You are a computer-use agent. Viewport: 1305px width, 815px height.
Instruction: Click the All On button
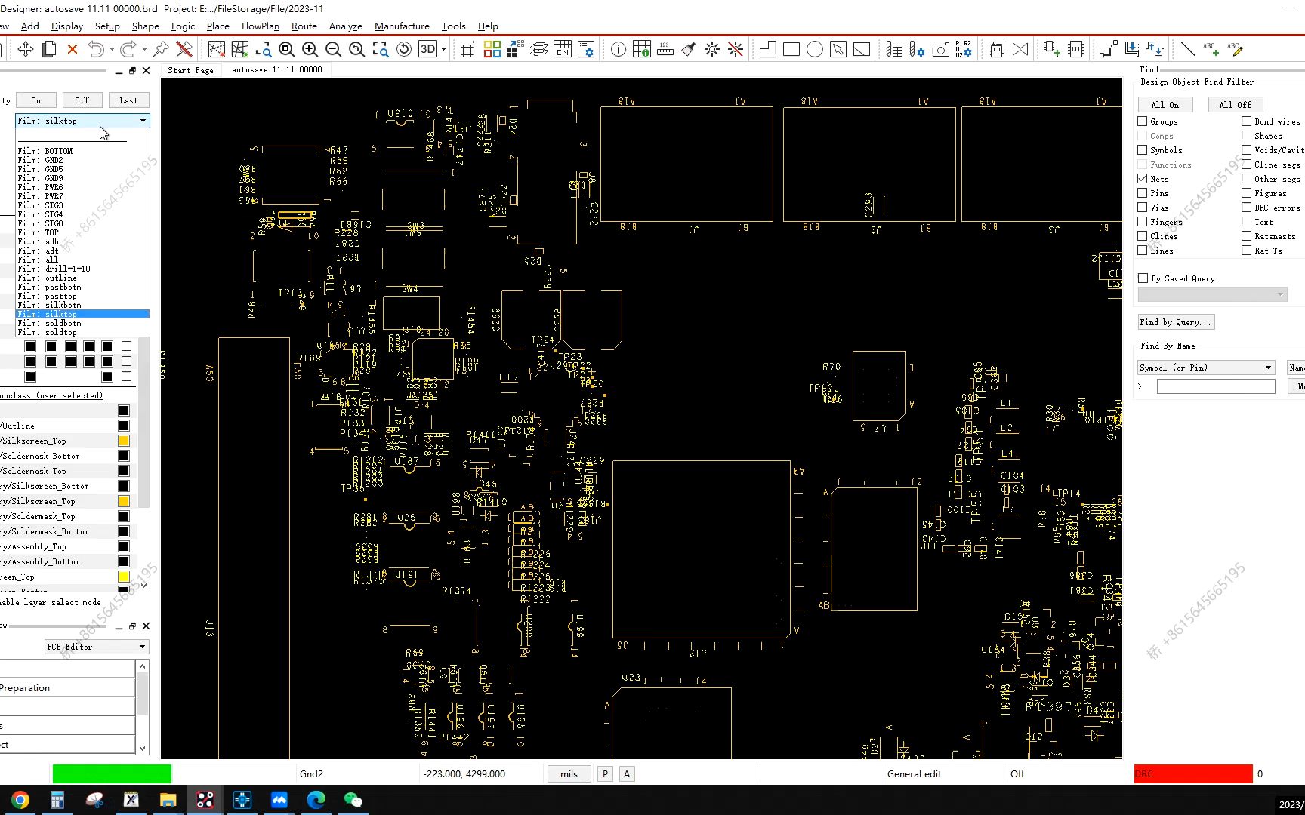pyautogui.click(x=1165, y=105)
